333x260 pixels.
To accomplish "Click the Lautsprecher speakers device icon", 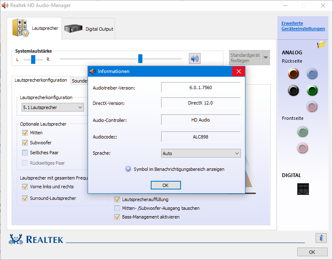I will 20,28.
